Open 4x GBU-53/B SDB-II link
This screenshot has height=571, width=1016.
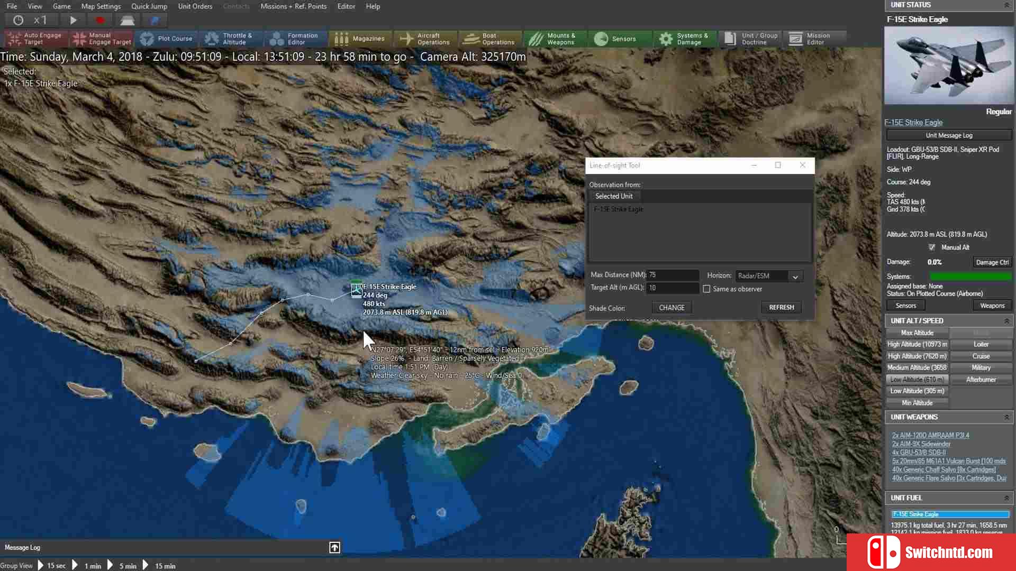(919, 453)
